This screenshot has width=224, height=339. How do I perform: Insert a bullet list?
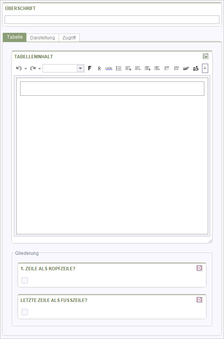[x=119, y=69]
